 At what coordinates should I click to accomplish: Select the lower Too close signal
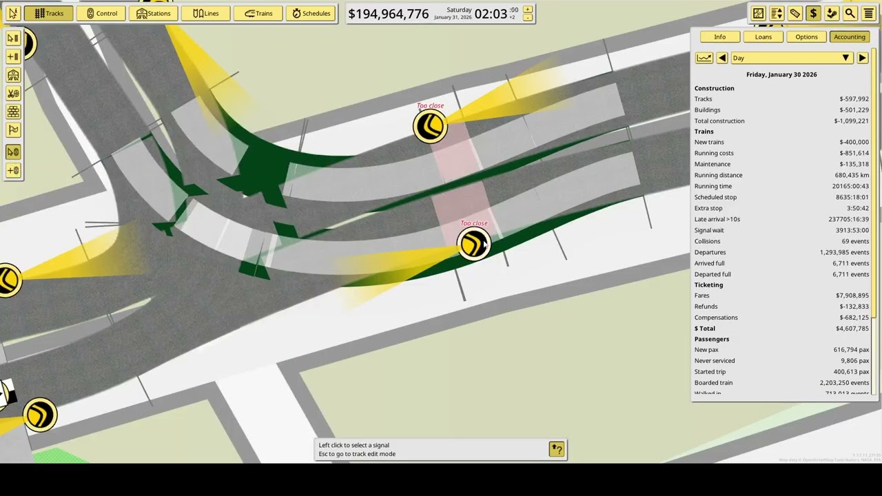[x=473, y=244]
